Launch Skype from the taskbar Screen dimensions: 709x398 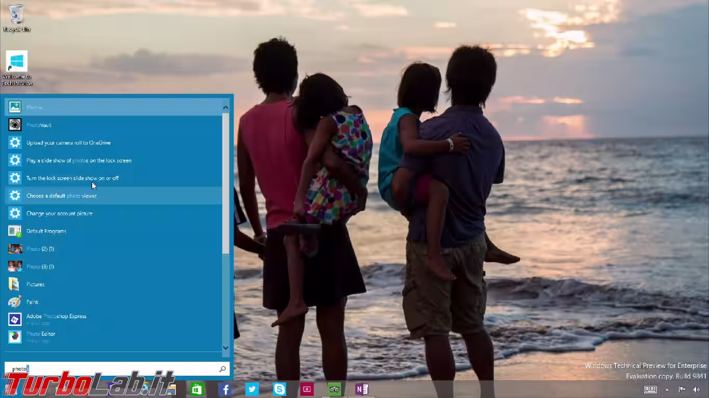pos(279,389)
